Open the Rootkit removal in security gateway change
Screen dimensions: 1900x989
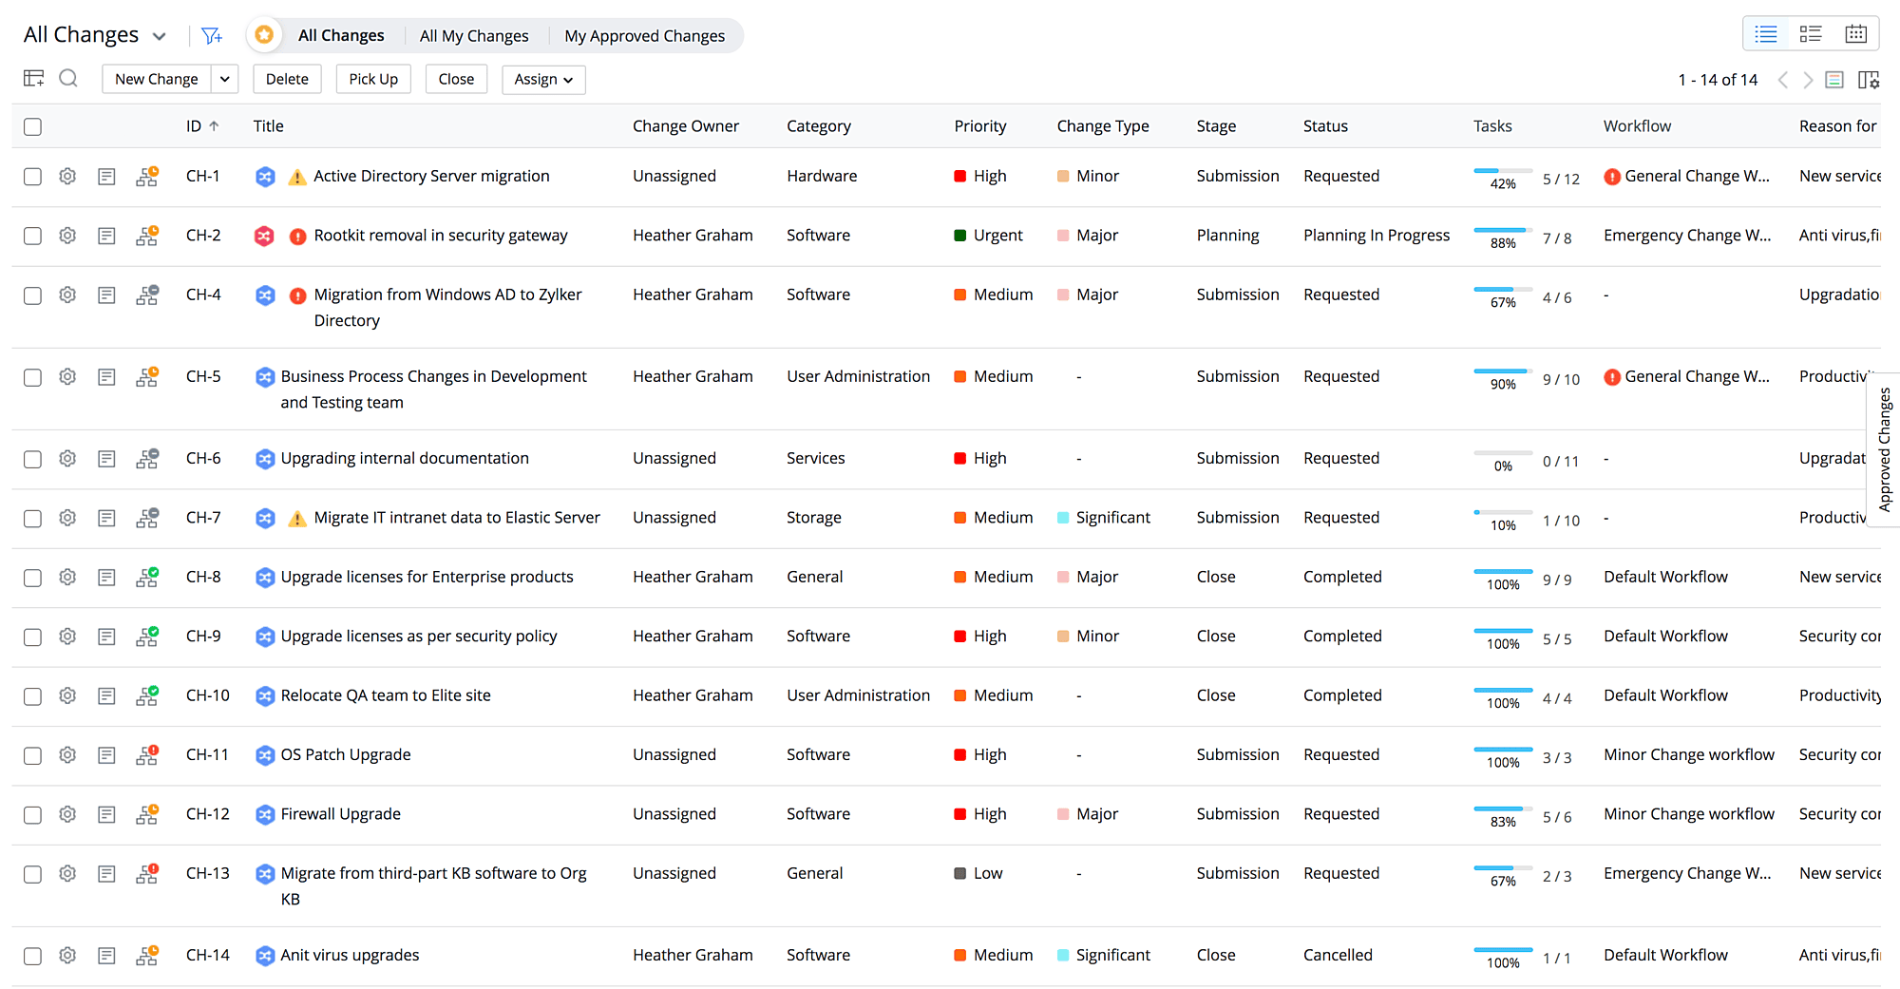click(x=440, y=236)
